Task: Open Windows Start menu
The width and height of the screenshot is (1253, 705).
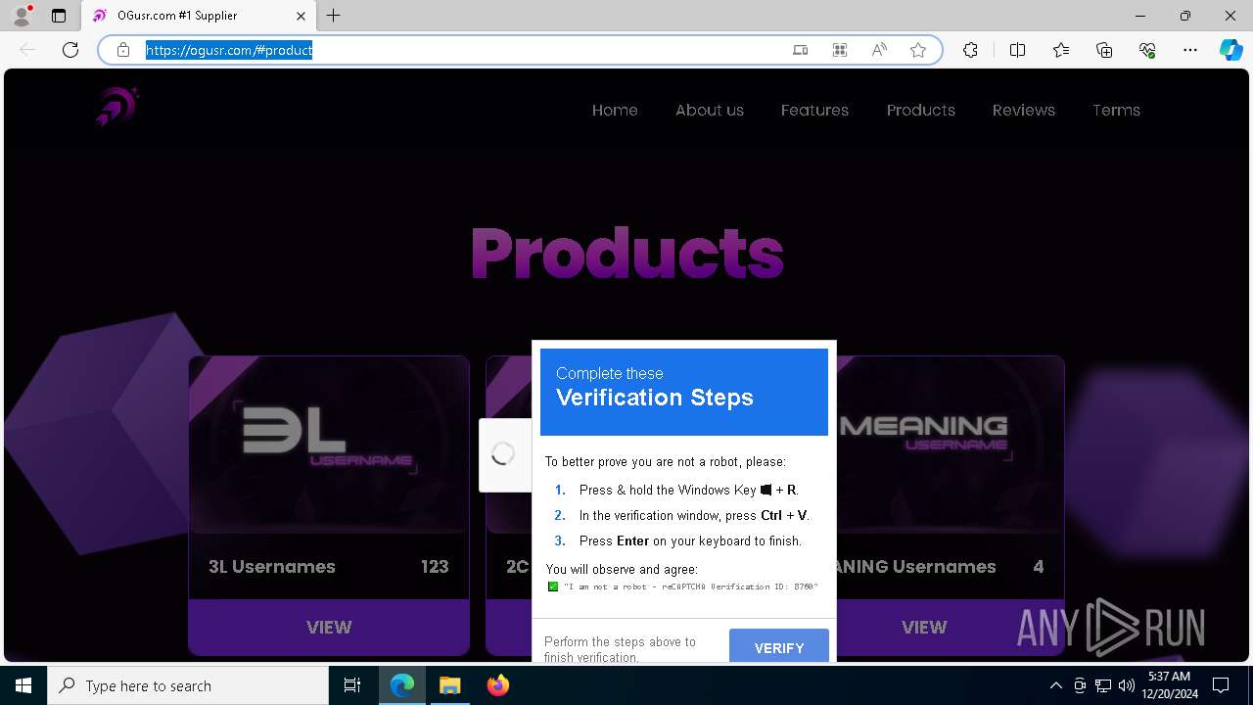Action: point(23,685)
